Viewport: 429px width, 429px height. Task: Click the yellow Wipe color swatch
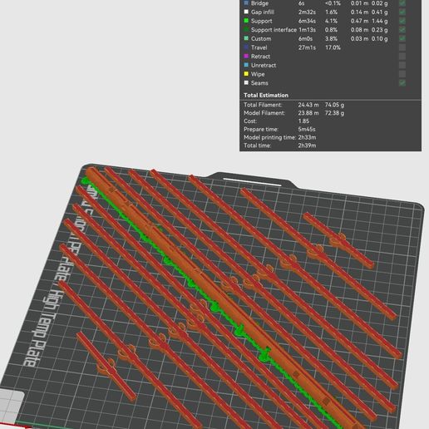point(246,74)
